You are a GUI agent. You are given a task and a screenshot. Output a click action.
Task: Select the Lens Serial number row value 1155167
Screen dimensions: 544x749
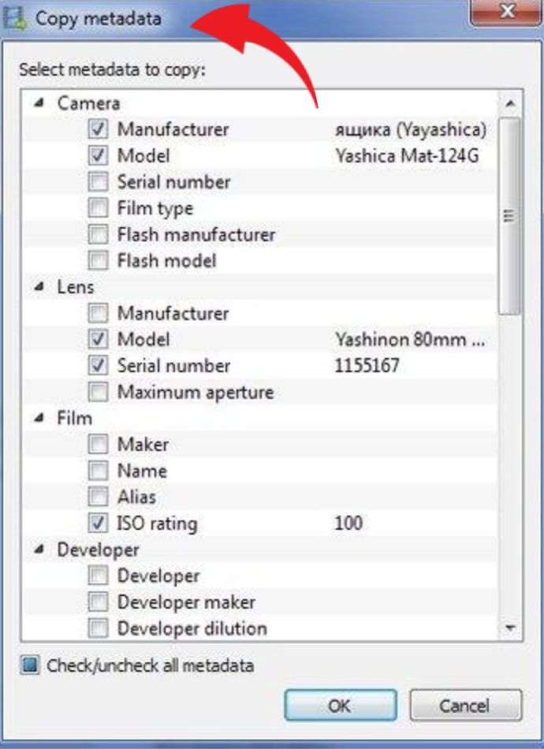coord(367,365)
